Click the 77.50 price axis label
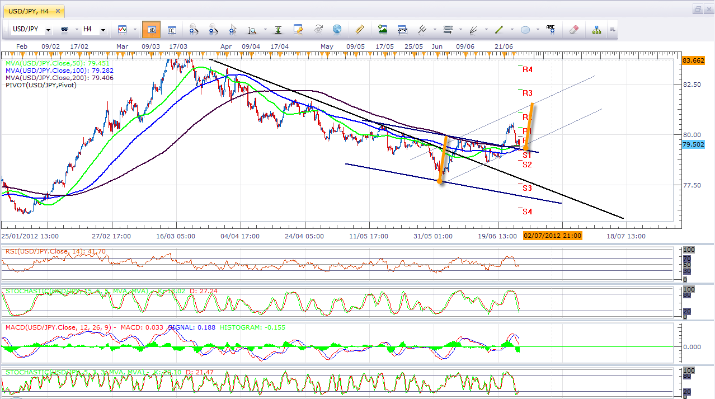 tap(693, 185)
